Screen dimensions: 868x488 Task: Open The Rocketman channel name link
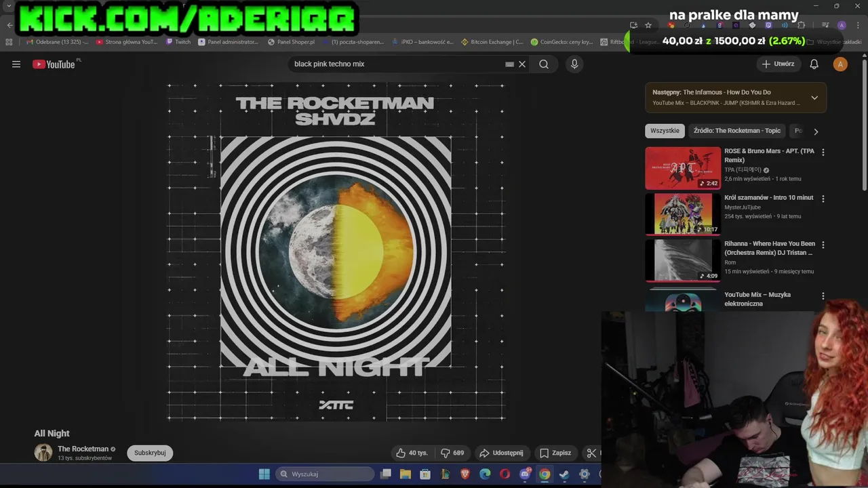pyautogui.click(x=83, y=449)
